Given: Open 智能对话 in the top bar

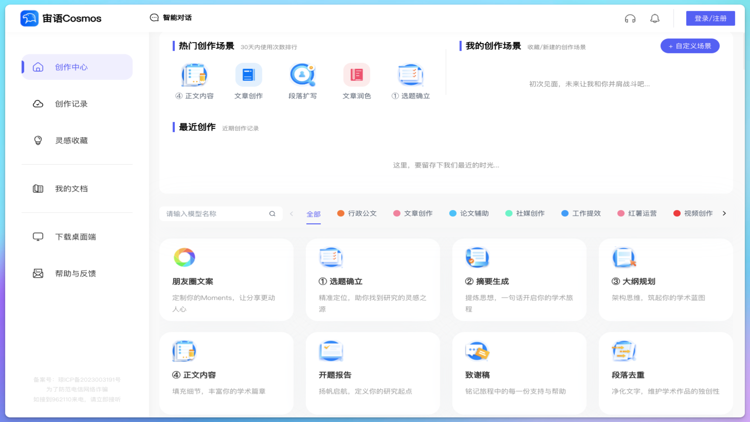Looking at the screenshot, I should point(171,18).
